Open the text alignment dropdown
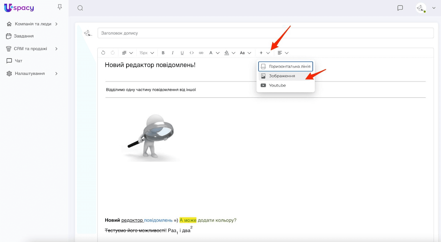 click(283, 53)
